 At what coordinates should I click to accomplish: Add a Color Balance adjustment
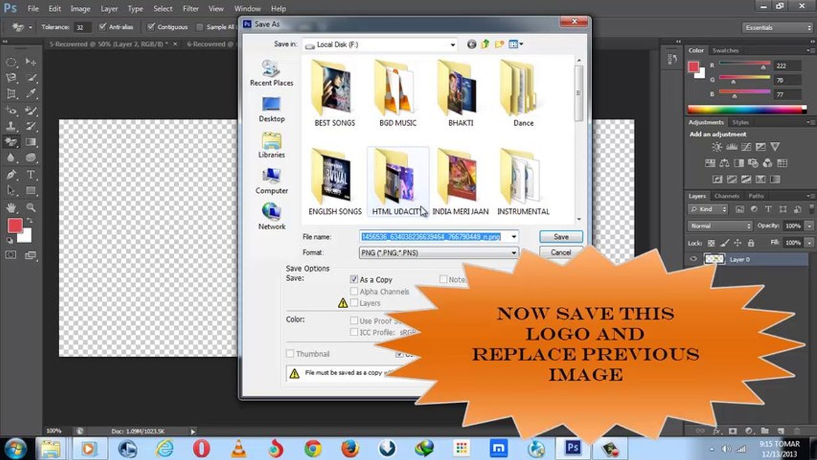coord(724,163)
